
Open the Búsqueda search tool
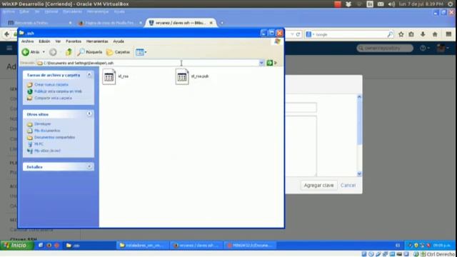point(90,52)
